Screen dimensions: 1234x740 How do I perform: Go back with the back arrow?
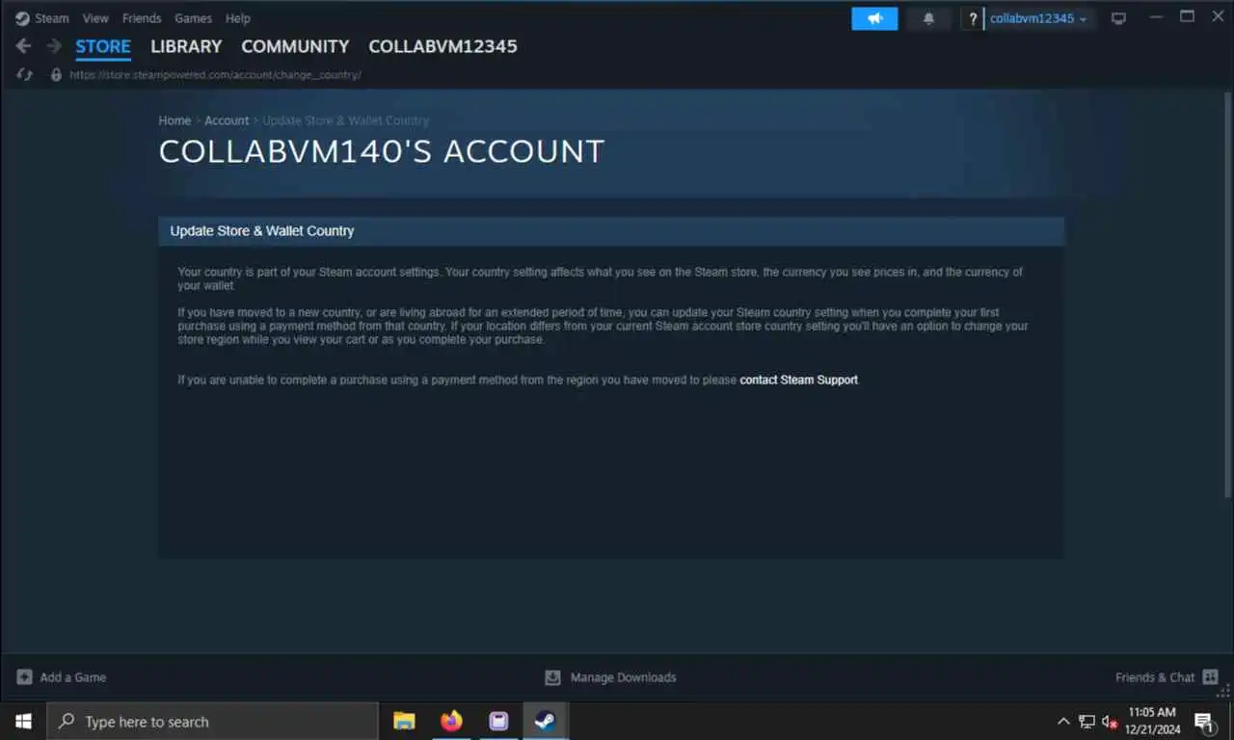pos(24,46)
